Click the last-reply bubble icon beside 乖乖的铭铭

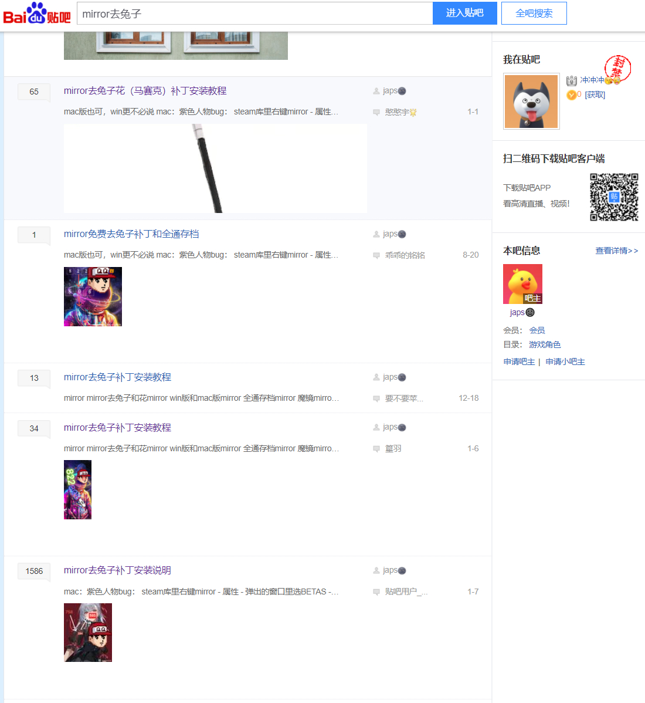click(x=376, y=255)
